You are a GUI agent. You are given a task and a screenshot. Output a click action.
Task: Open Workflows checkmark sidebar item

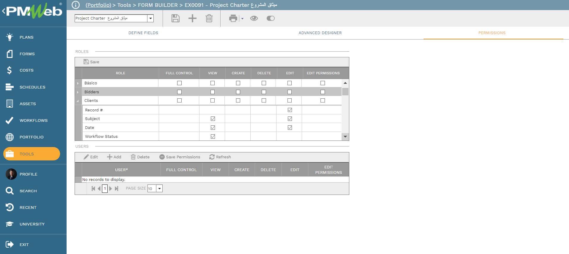33,120
